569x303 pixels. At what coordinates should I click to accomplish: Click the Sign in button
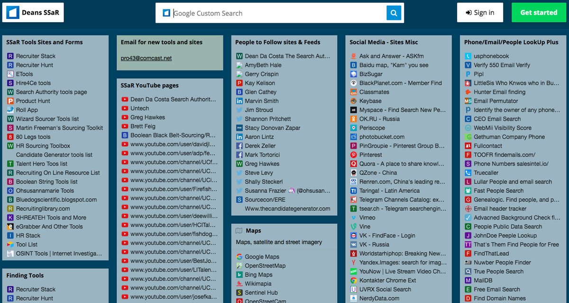point(480,12)
